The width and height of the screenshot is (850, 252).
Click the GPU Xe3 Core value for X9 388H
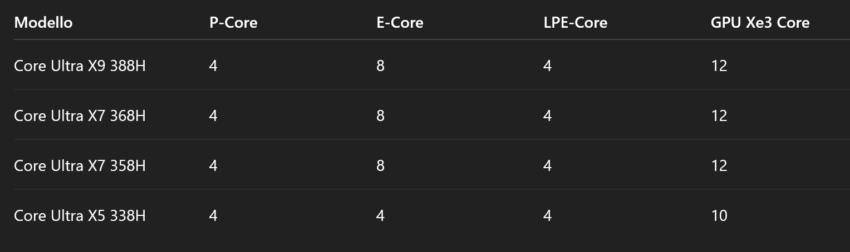pyautogui.click(x=719, y=66)
